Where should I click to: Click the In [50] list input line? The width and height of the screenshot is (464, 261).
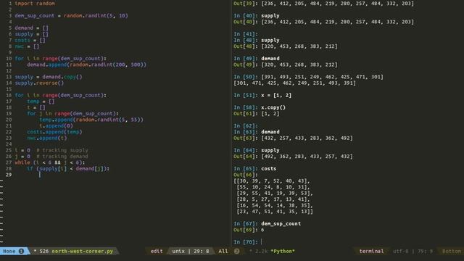[x=308, y=77]
